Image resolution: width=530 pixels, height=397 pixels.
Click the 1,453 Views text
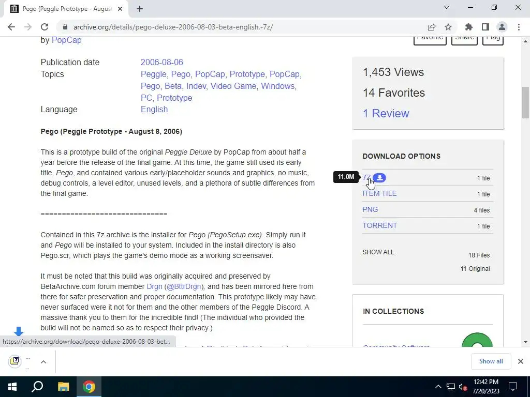point(393,72)
